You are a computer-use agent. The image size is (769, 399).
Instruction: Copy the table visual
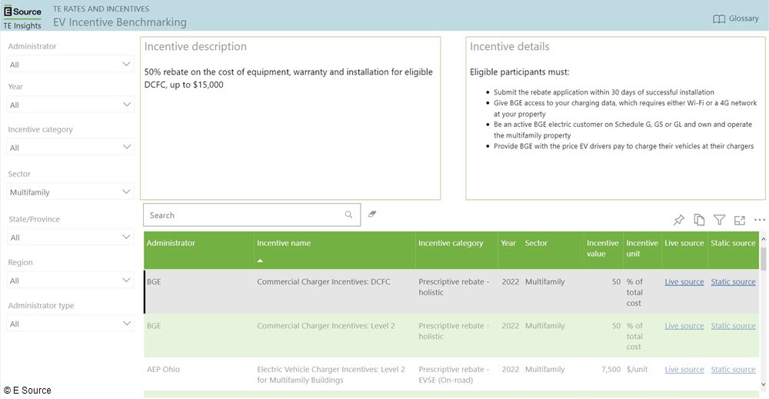tap(699, 220)
